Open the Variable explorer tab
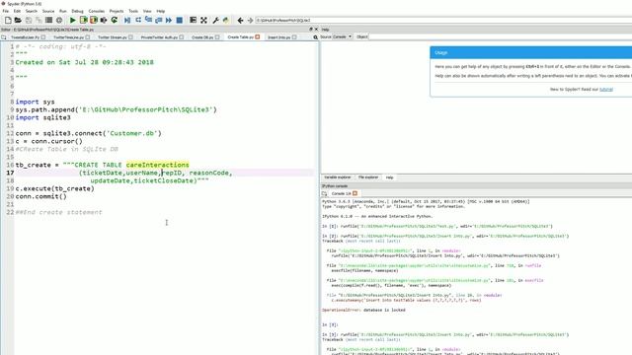632x355 pixels. 338,177
